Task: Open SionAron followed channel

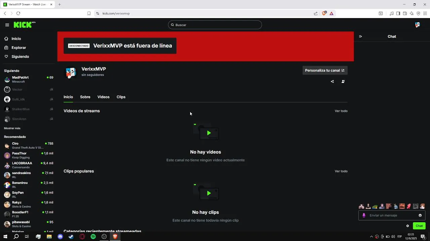Action: coord(29,119)
